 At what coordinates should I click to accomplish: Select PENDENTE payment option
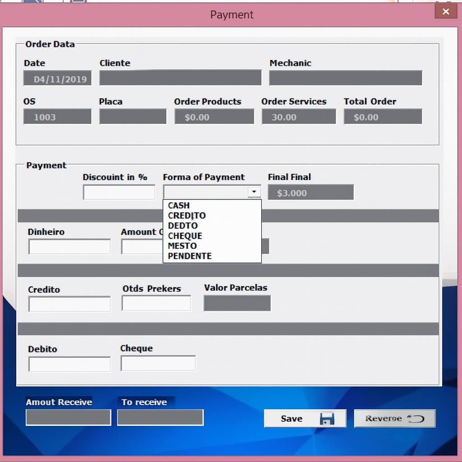pos(189,256)
